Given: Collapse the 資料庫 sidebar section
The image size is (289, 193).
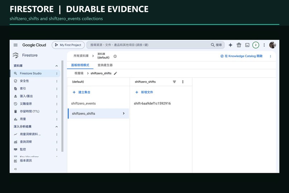Looking at the screenshot, I should (57, 66).
